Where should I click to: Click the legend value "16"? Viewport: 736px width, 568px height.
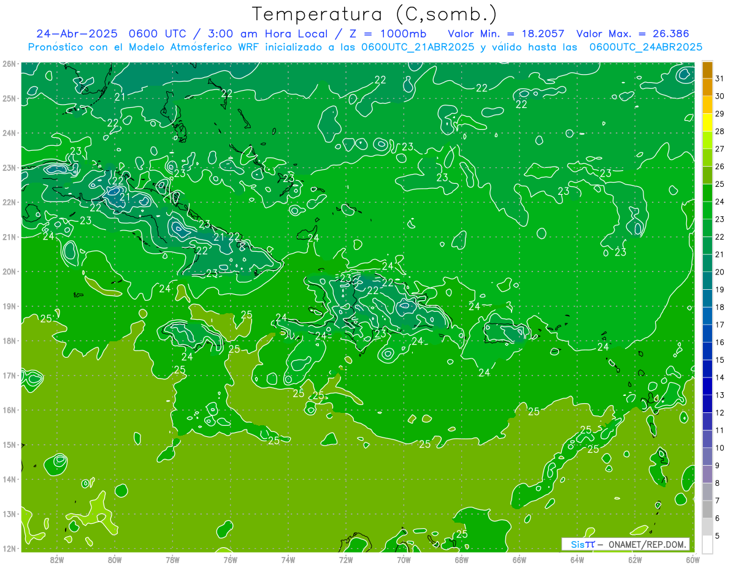(x=719, y=343)
